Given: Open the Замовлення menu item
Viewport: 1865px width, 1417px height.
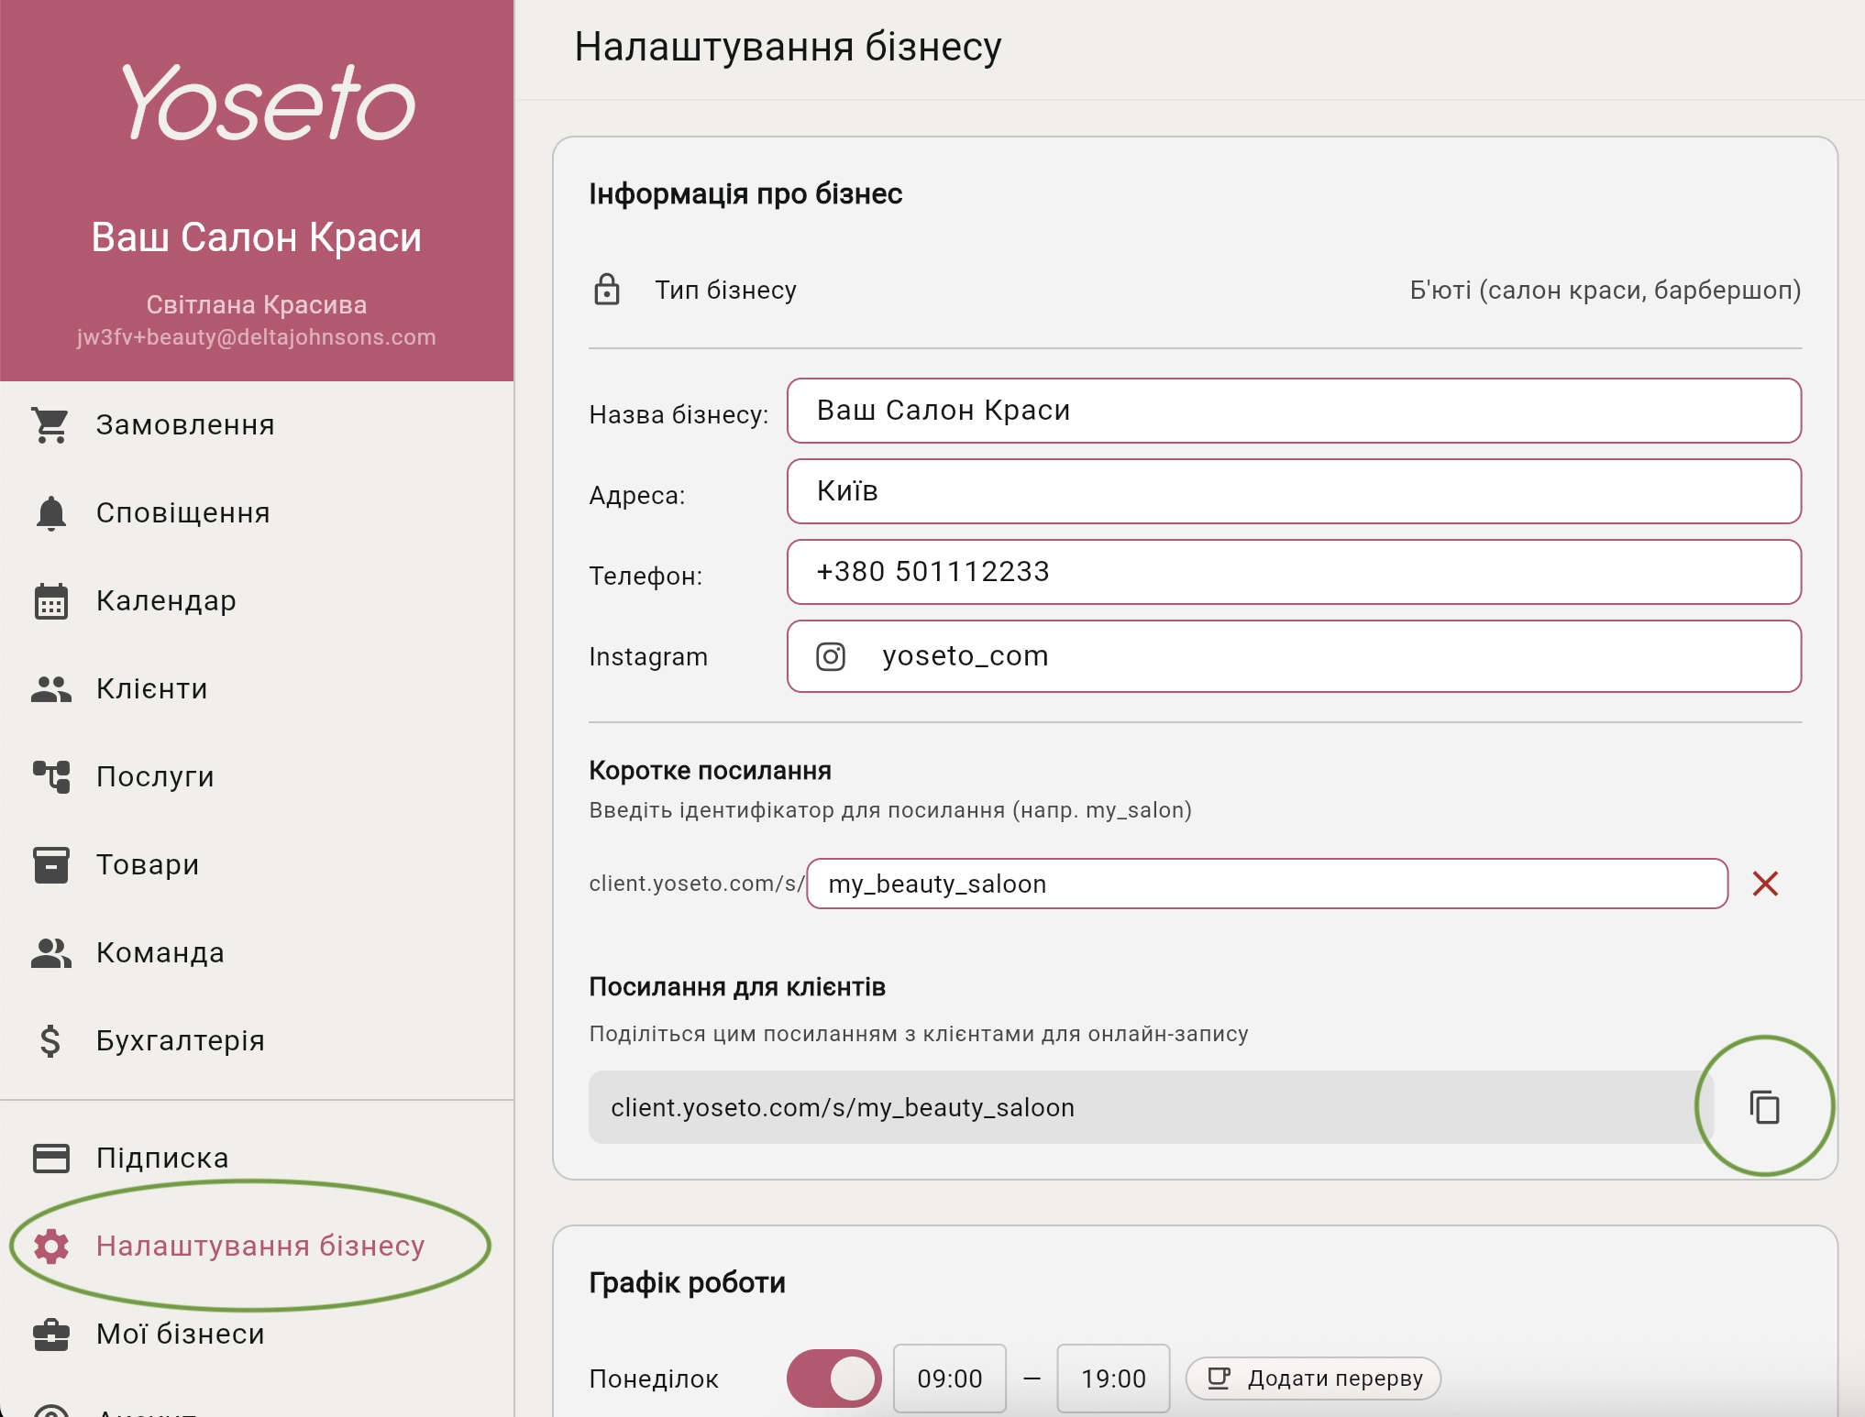Looking at the screenshot, I should [x=257, y=425].
